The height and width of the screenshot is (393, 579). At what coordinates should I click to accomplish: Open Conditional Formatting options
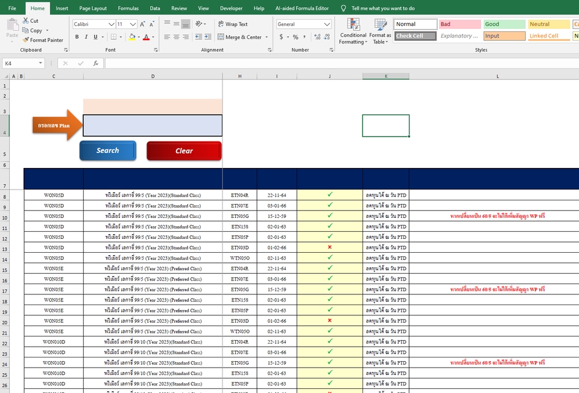tap(353, 31)
